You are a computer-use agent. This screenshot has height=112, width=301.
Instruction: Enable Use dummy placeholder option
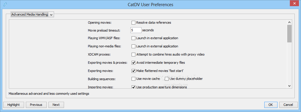tap(167, 79)
